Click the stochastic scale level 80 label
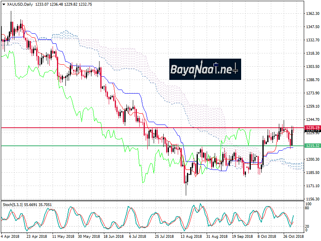321x241 pixels. pyautogui.click(x=307, y=208)
